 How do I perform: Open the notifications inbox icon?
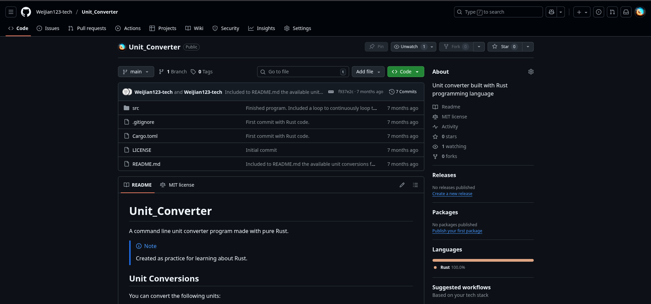626,12
